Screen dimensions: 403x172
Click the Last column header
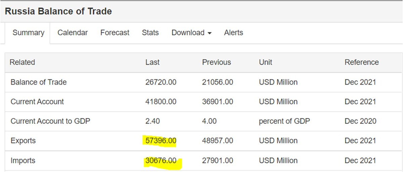click(152, 62)
